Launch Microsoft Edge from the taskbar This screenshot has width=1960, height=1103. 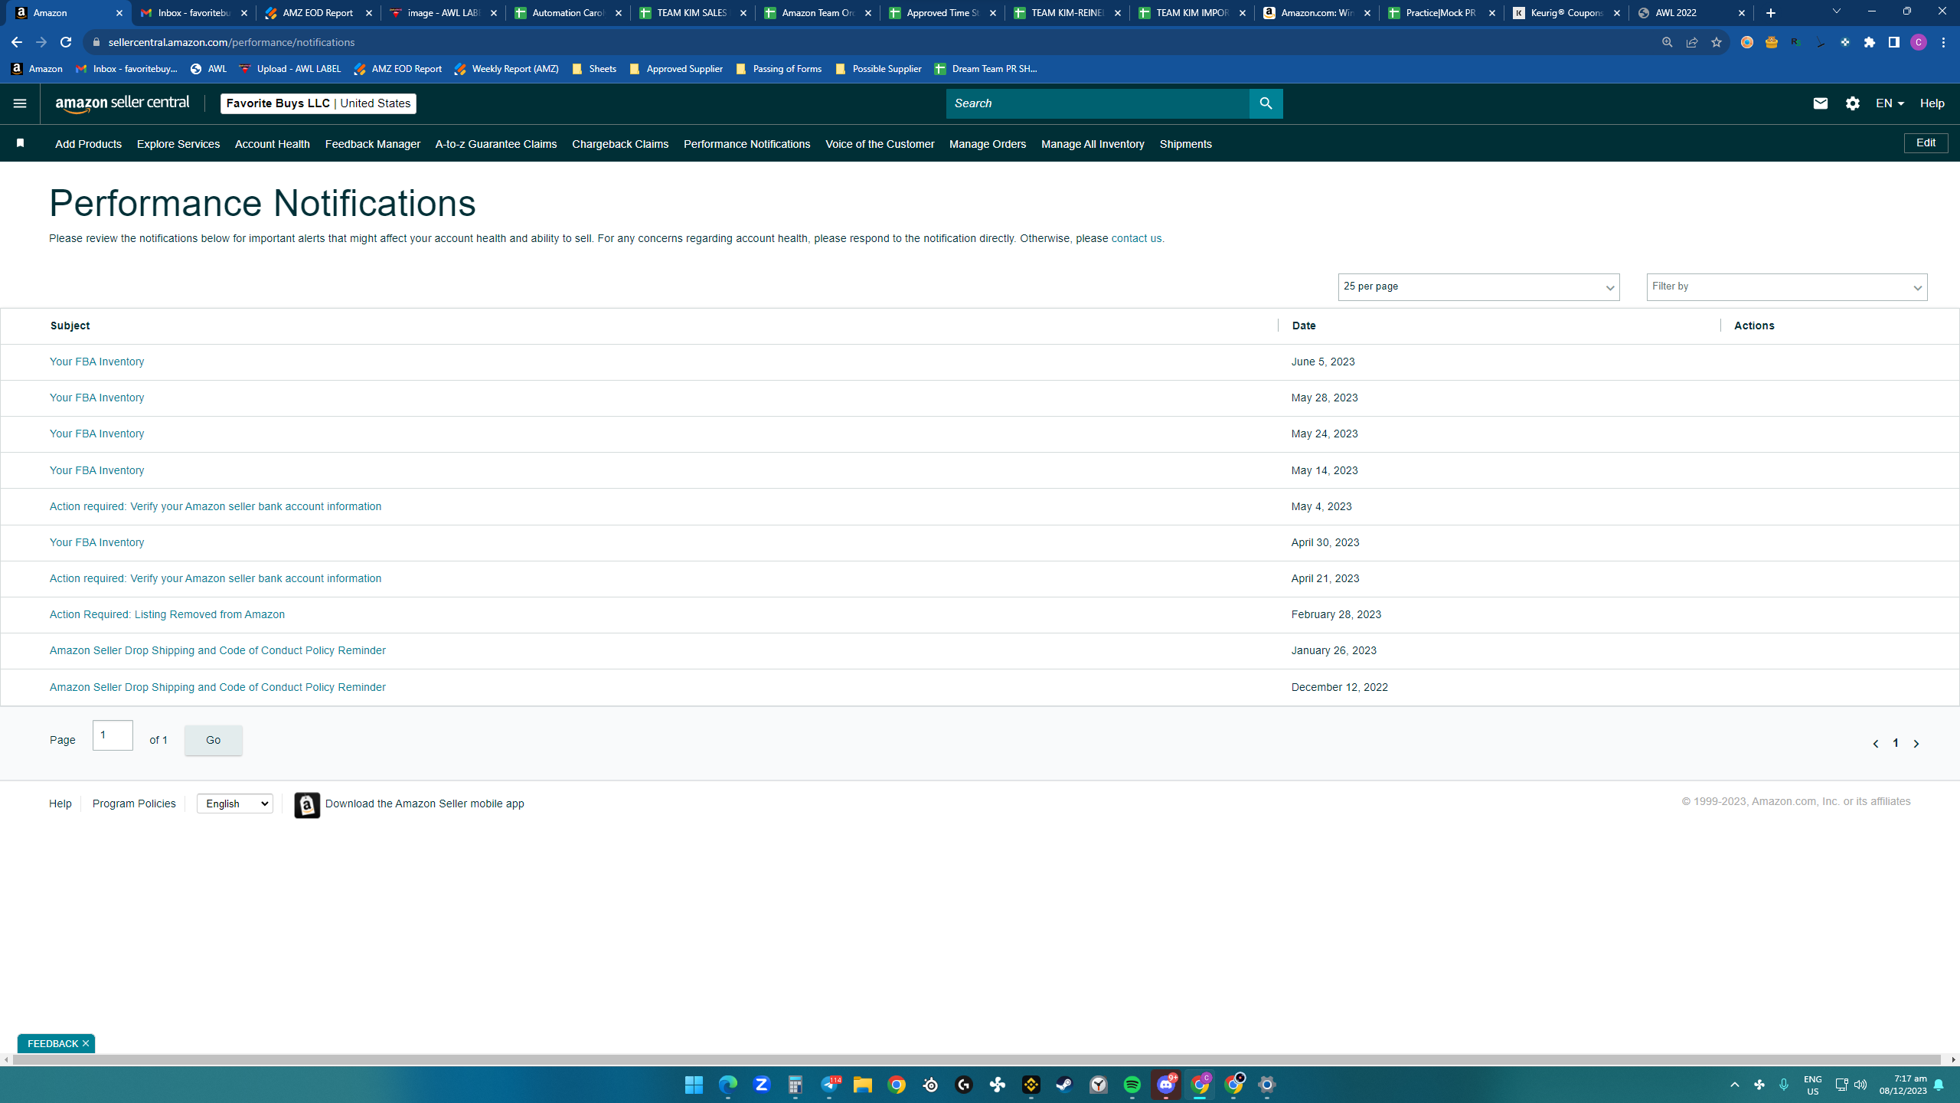[727, 1085]
